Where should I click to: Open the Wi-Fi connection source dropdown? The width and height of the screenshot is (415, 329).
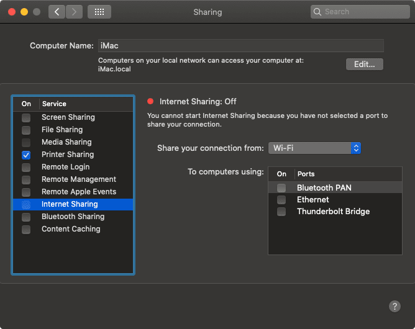coord(314,148)
